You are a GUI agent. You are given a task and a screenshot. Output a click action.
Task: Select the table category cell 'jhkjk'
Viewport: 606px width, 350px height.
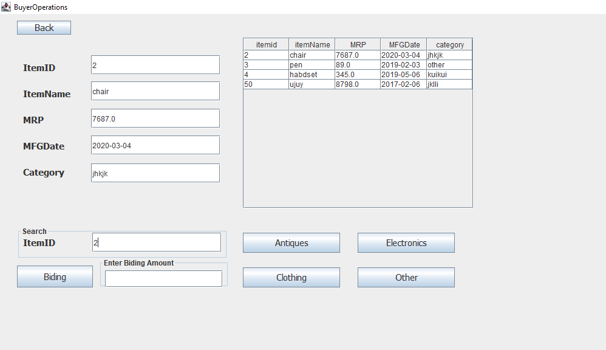(x=449, y=55)
